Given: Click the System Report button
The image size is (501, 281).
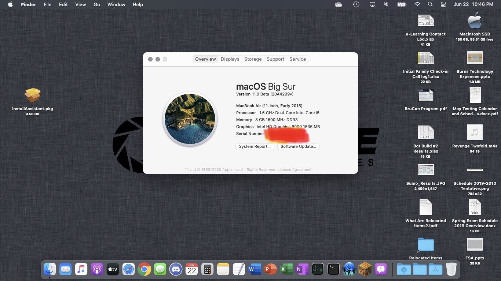Looking at the screenshot, I should (255, 146).
